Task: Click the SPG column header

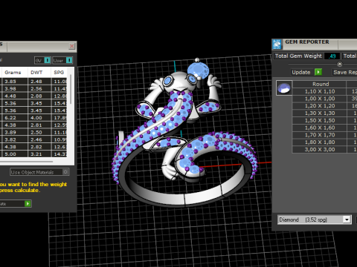Action: pyautogui.click(x=59, y=73)
